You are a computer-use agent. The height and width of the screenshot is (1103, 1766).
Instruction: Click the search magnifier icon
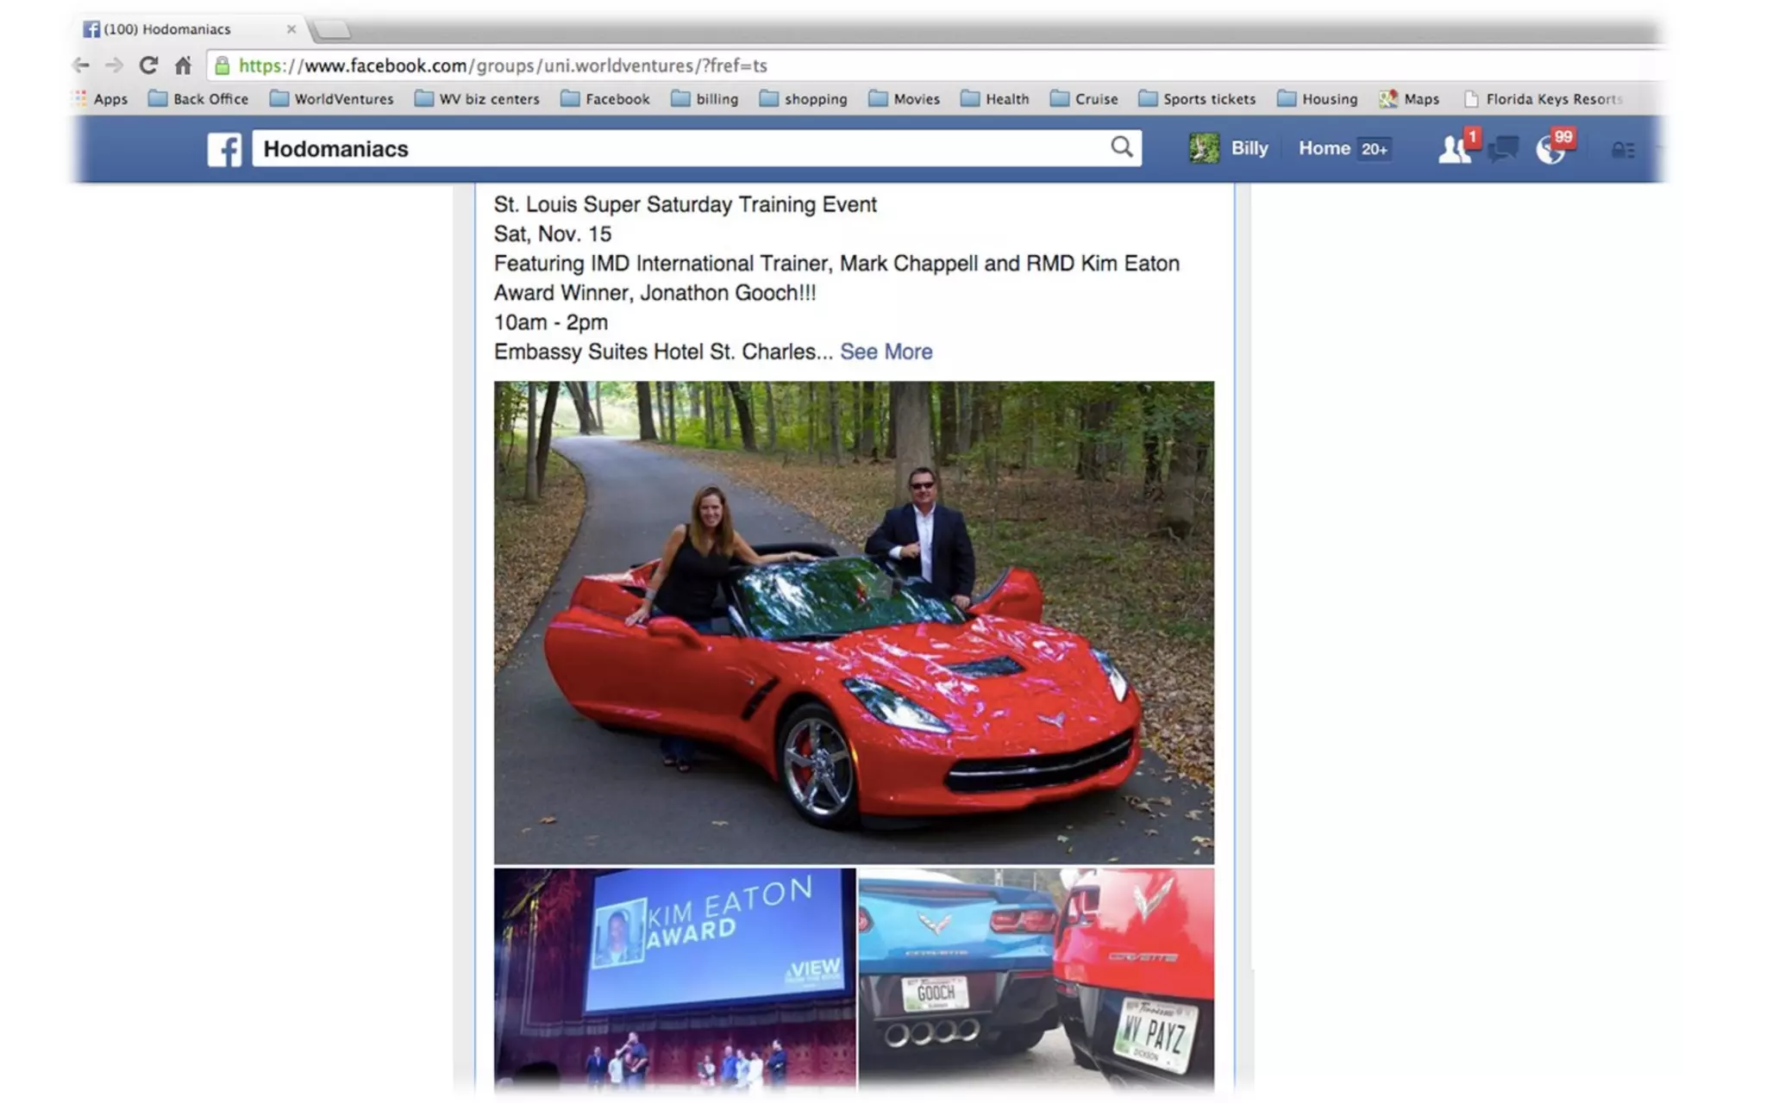click(1121, 147)
